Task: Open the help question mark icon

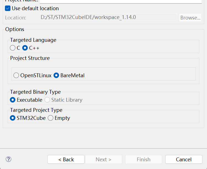Action: point(9,159)
